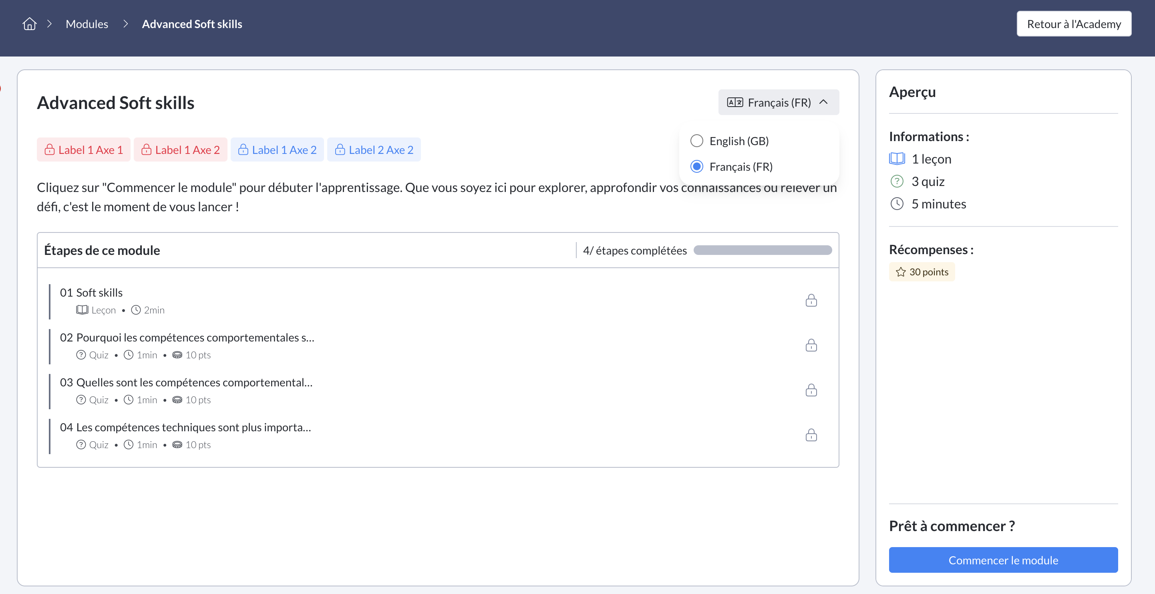Open Modules in the breadcrumb
Screen dimensions: 1155x594
click(87, 24)
